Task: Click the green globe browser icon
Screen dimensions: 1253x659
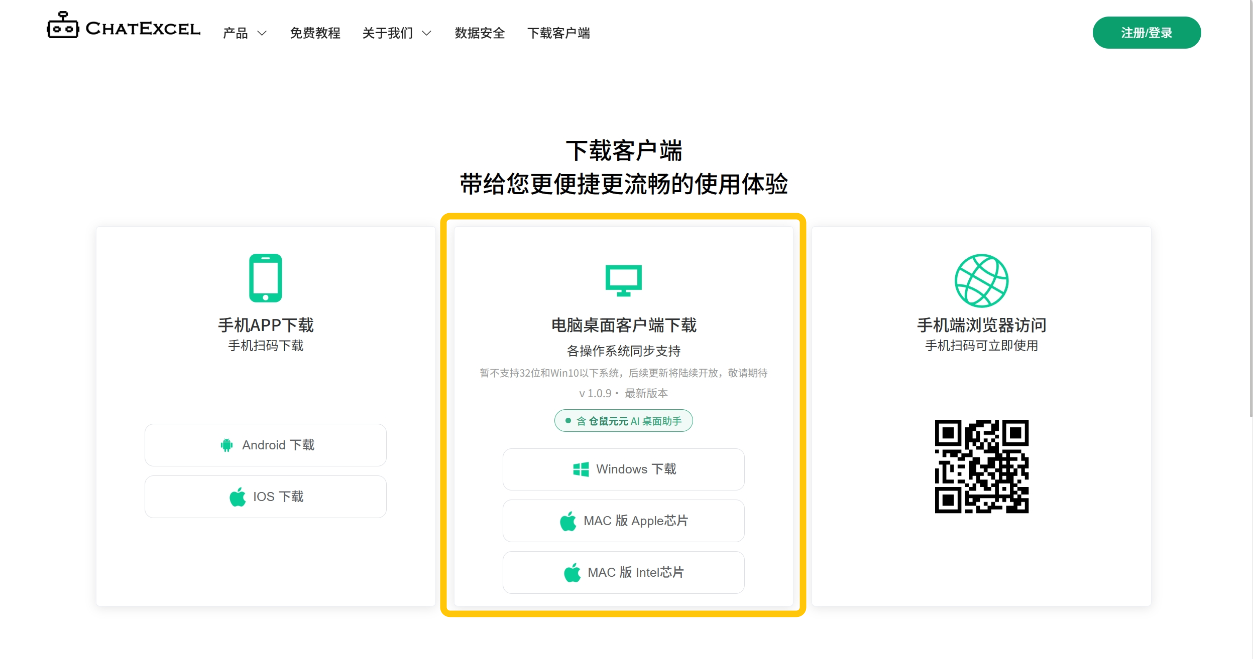Action: pyautogui.click(x=981, y=280)
